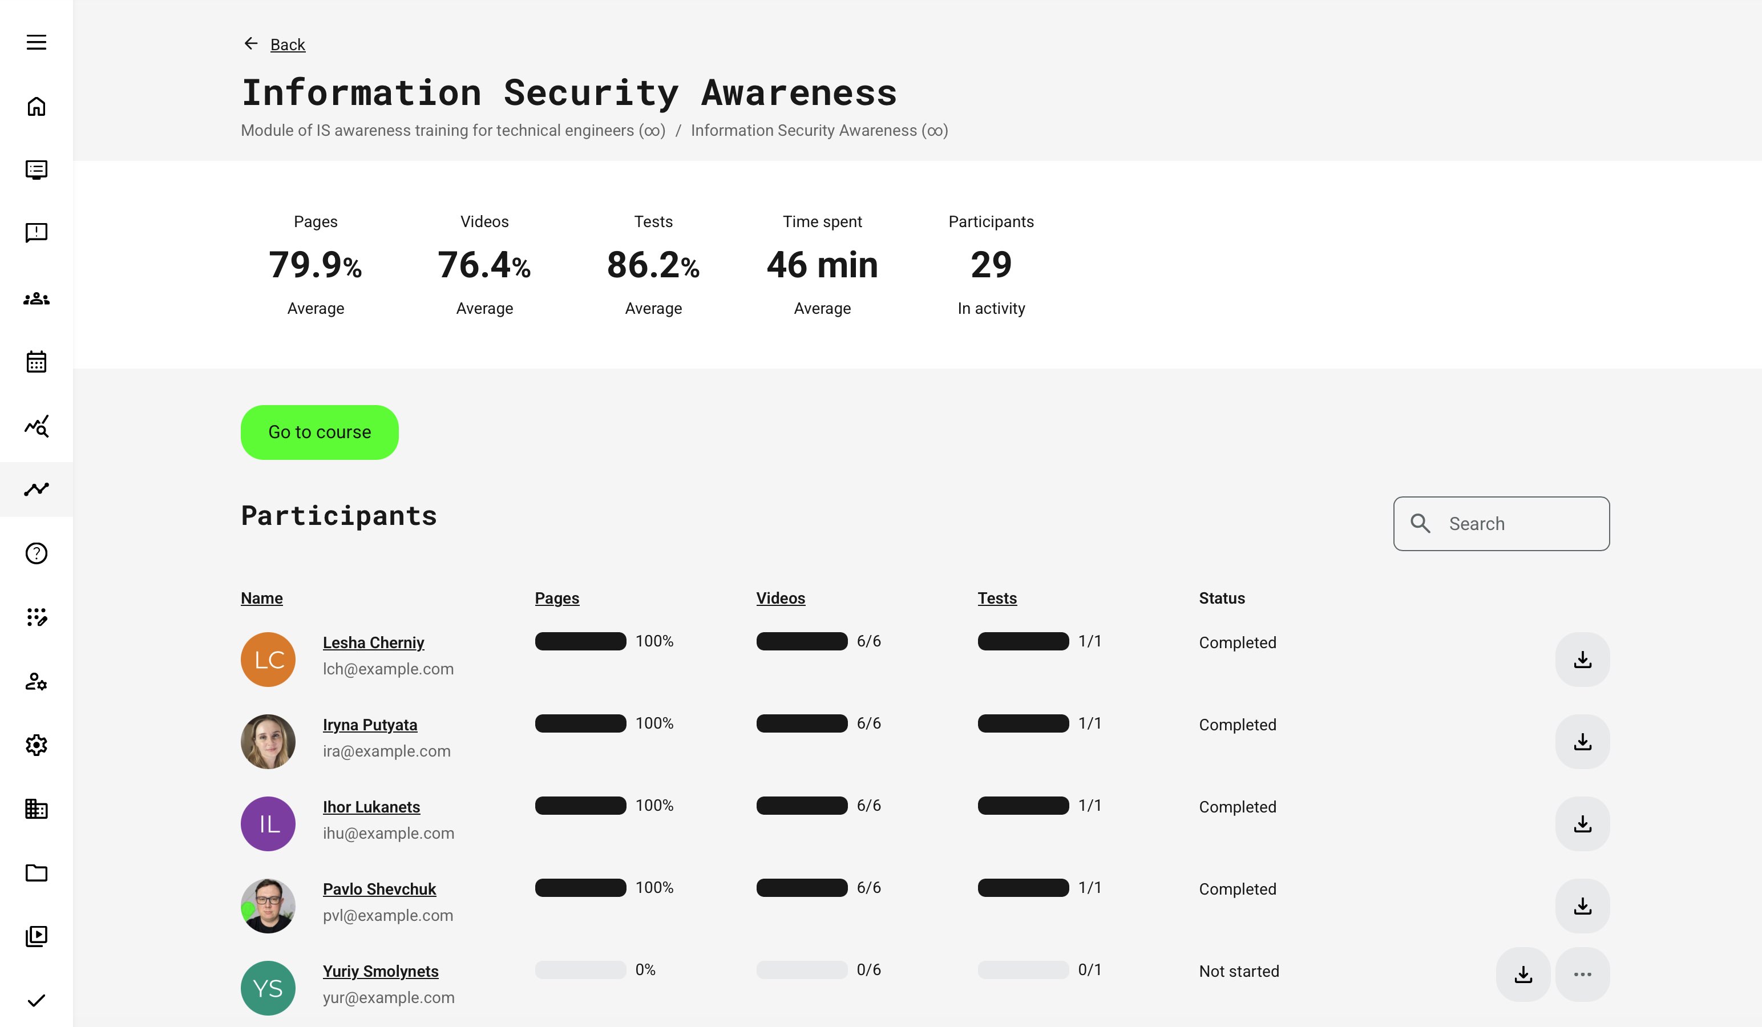Sort the table by Tests column
The height and width of the screenshot is (1027, 1762).
(998, 598)
